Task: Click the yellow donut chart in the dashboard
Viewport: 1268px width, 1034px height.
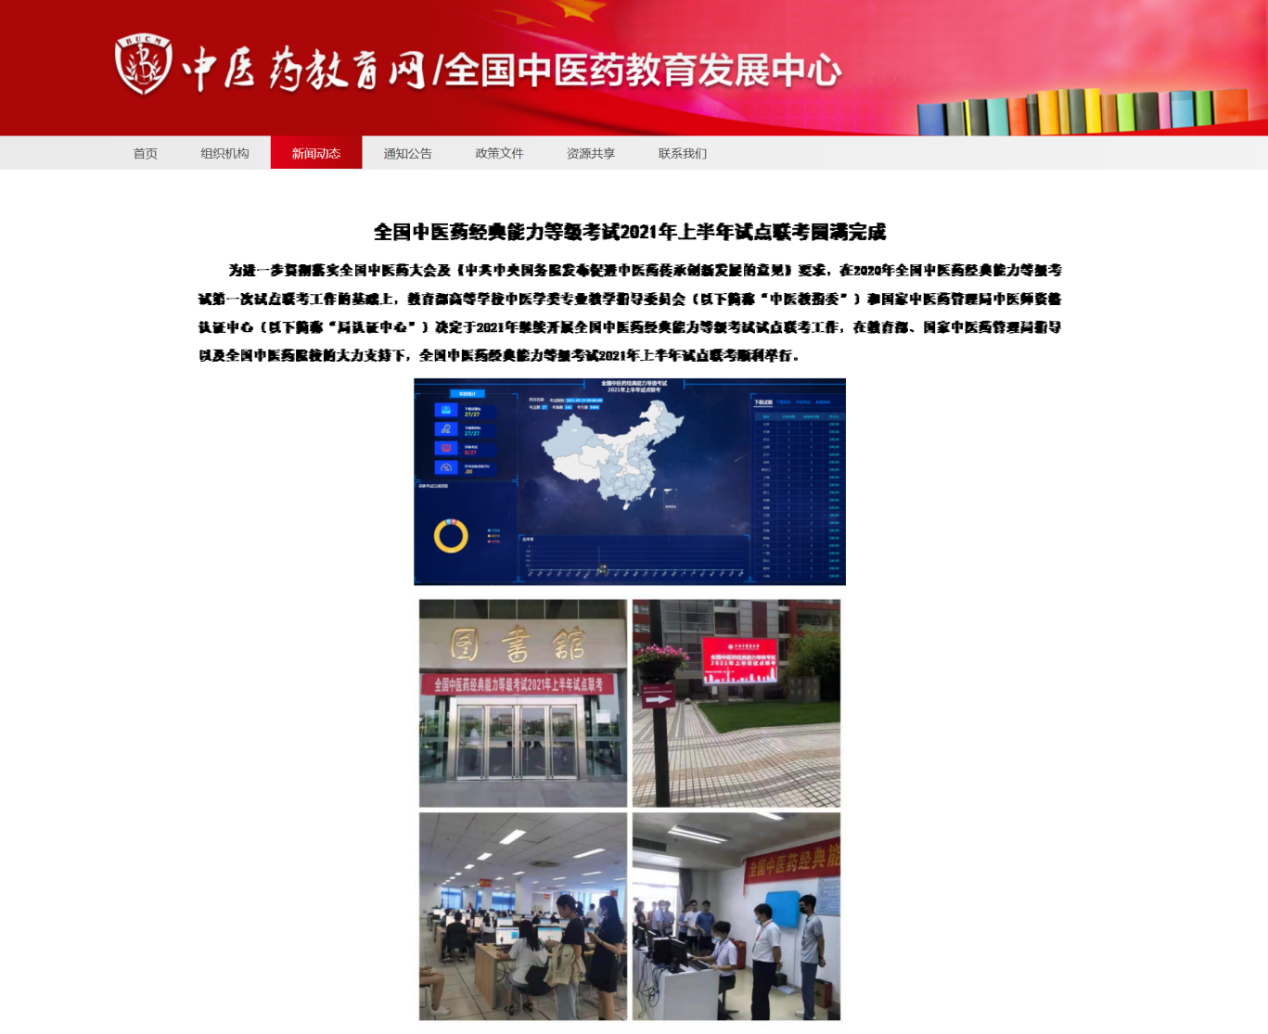Action: coord(451,536)
